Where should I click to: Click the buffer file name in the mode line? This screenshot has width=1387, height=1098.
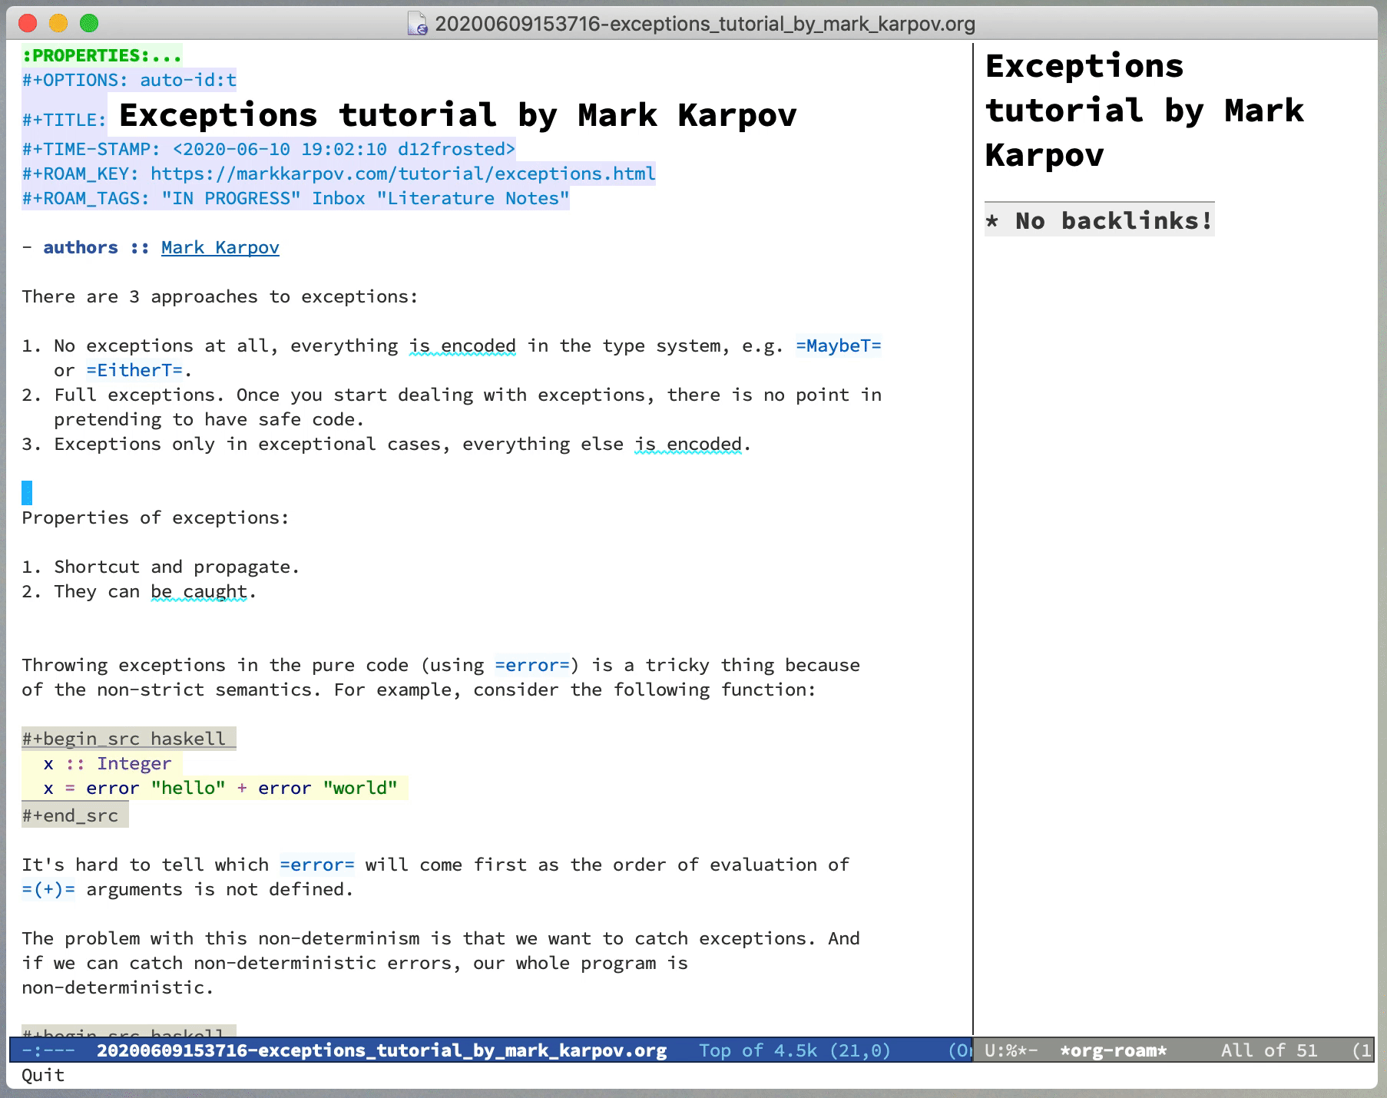tap(381, 1050)
